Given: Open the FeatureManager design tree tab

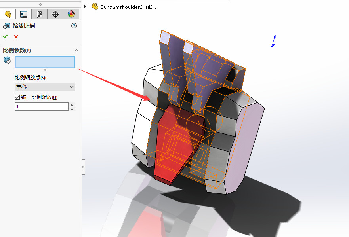Looking at the screenshot, I should [8, 14].
